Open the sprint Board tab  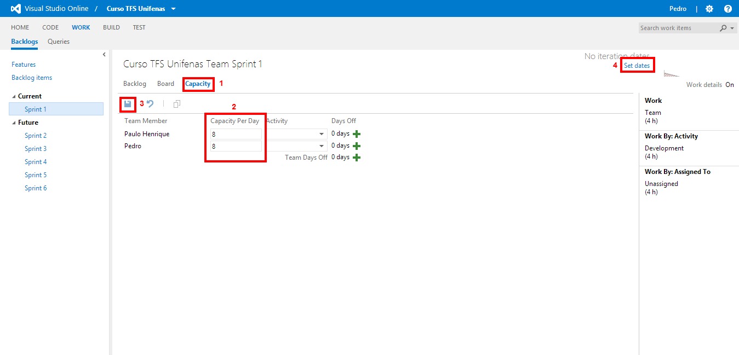coord(165,84)
